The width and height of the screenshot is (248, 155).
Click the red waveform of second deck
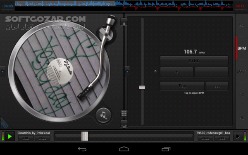coord(179,9)
